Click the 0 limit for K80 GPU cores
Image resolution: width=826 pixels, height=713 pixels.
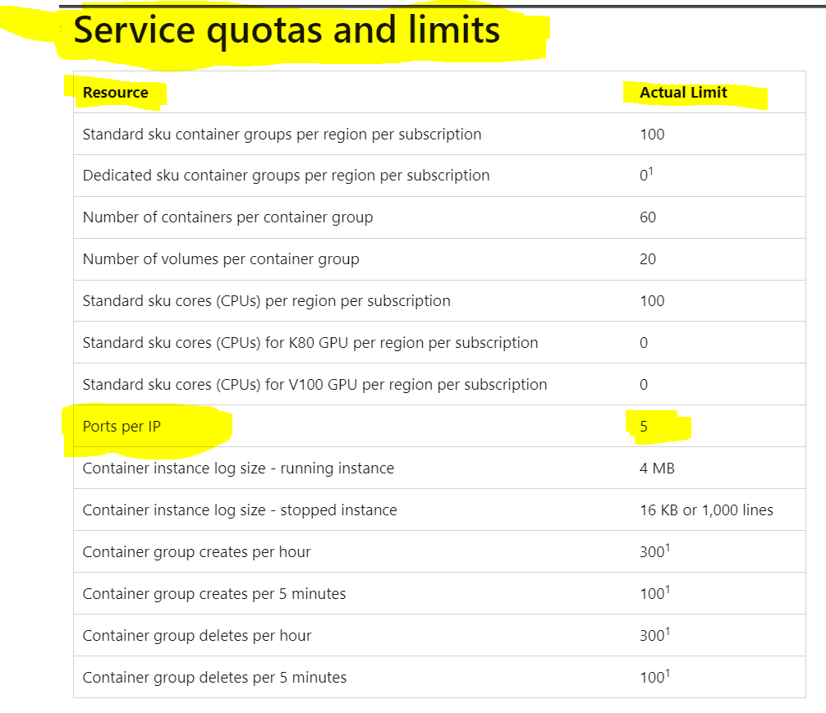point(643,343)
